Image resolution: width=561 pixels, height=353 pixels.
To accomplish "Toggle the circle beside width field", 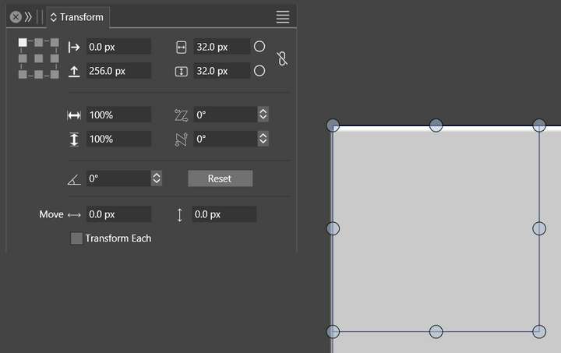I will (259, 47).
